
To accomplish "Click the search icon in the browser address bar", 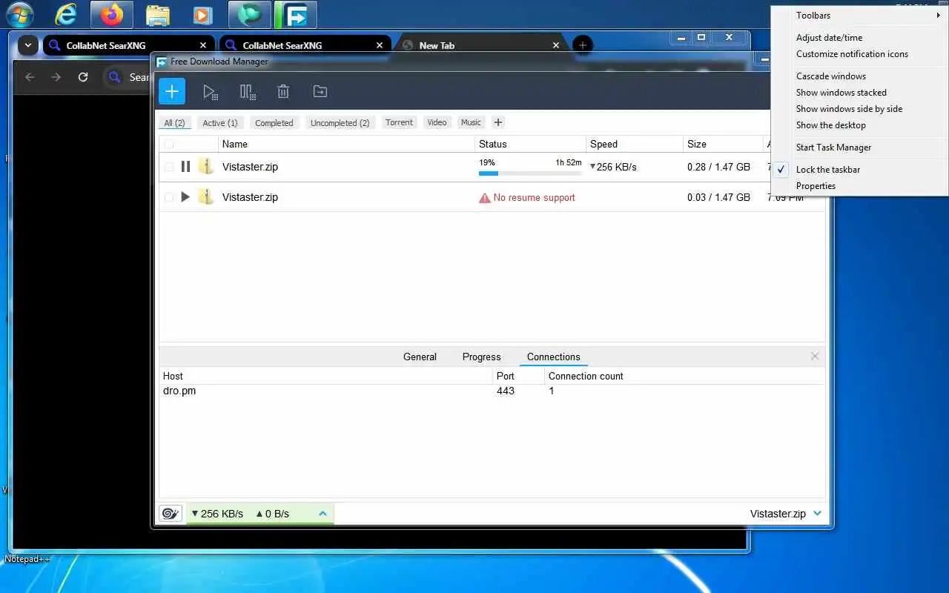I will tap(115, 77).
